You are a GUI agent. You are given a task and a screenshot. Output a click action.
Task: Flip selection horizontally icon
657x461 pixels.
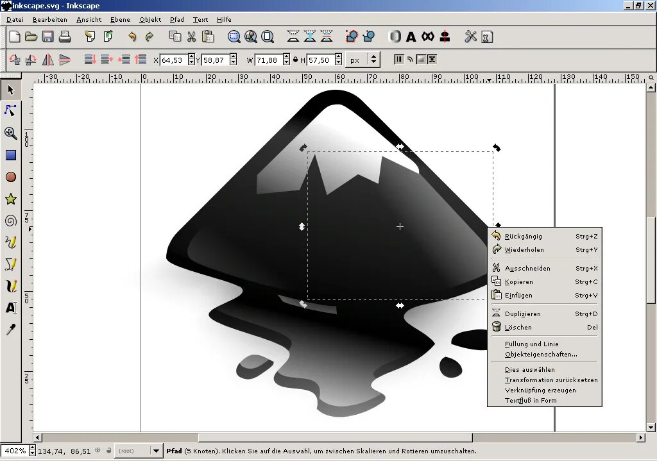click(x=47, y=60)
